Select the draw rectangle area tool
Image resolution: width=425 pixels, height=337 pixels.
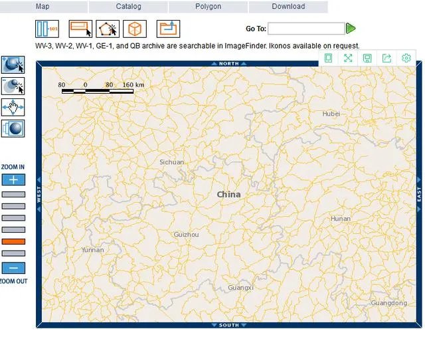[80, 29]
